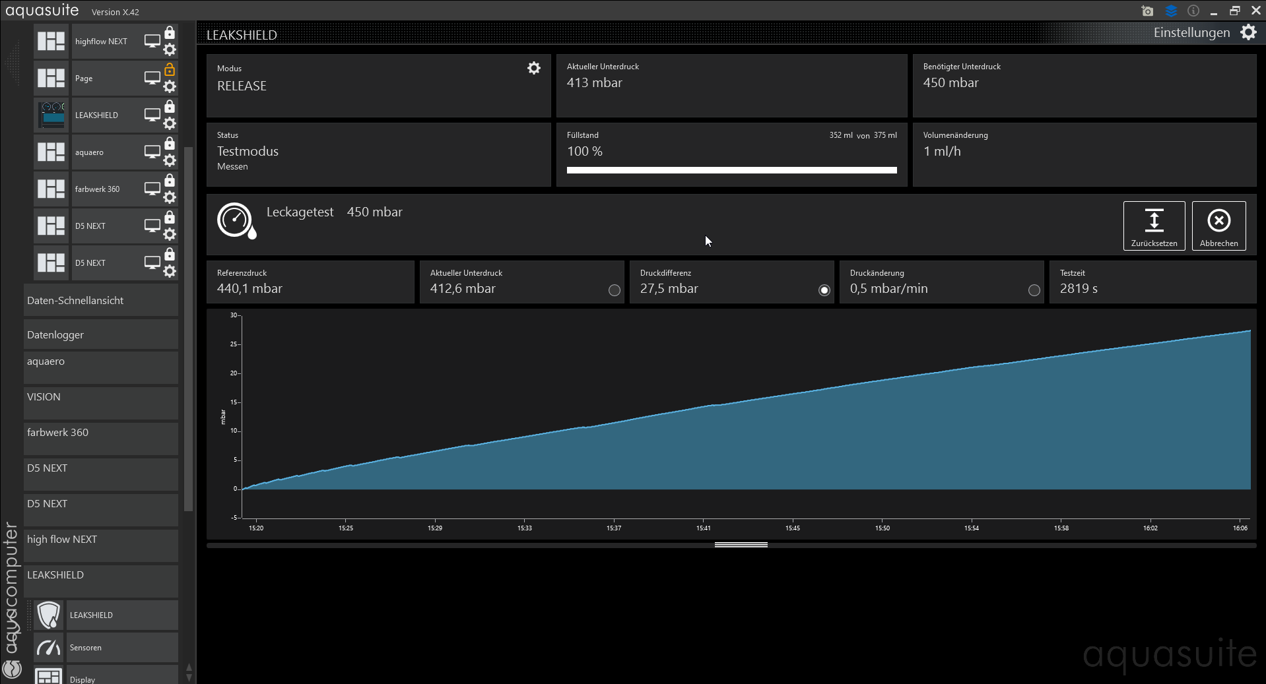
Task: Open settings gear for the Page row
Action: (x=170, y=86)
